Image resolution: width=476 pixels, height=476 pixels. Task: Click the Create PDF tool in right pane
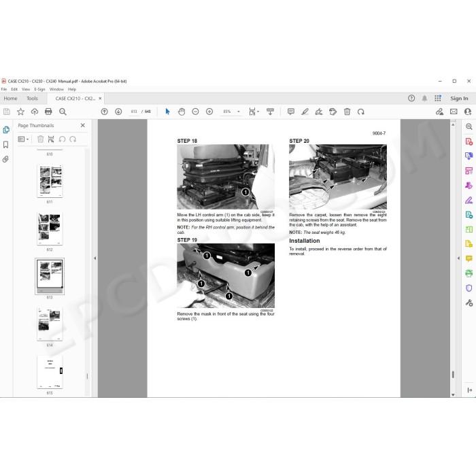[x=469, y=141]
